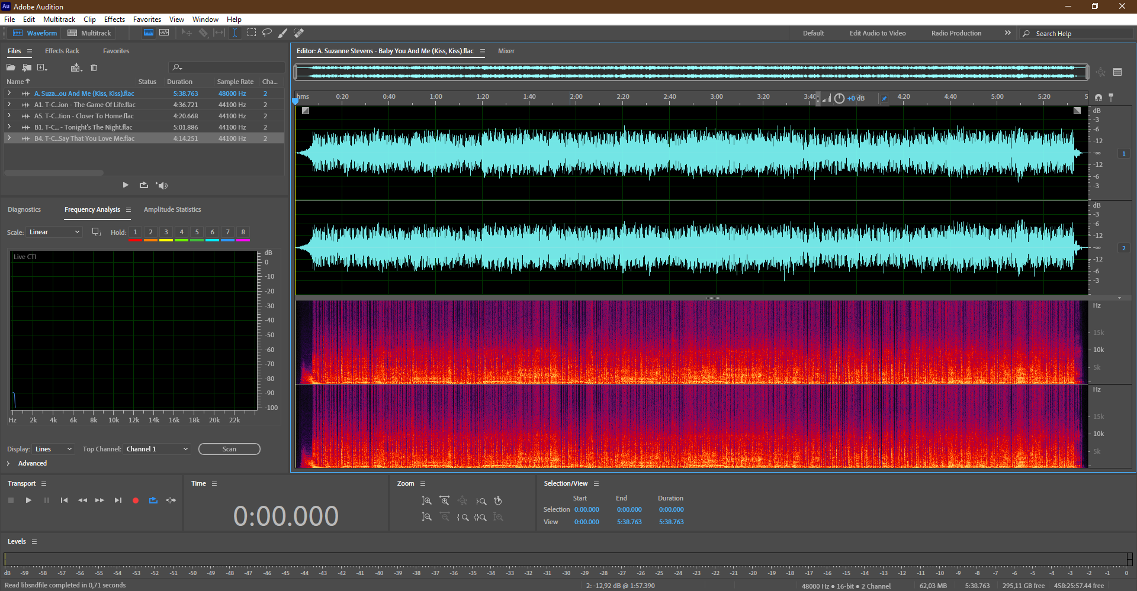
Task: Show more workspaces via double chevron
Action: [x=1007, y=33]
